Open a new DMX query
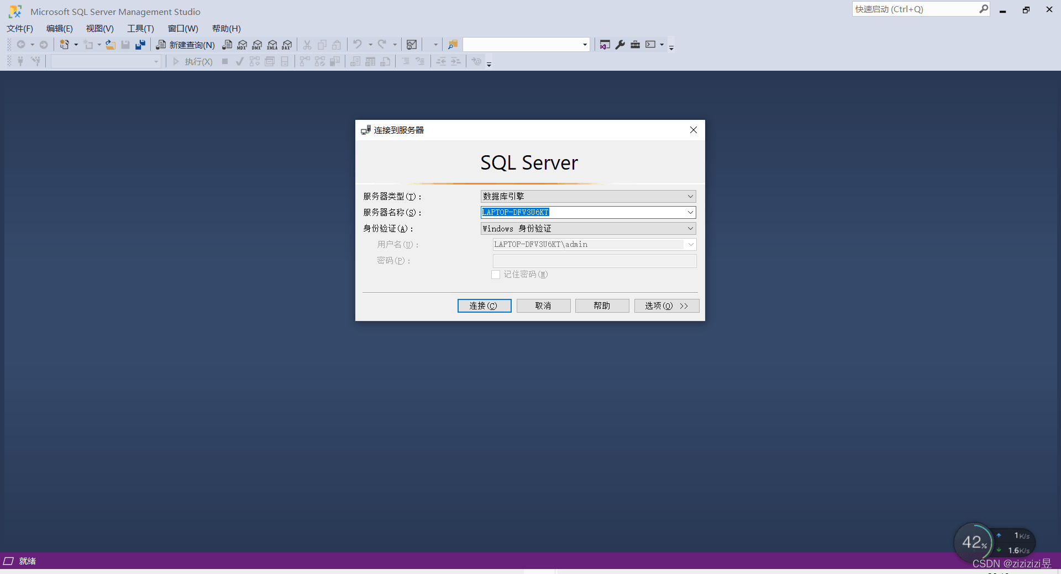The height and width of the screenshot is (574, 1061). point(257,45)
